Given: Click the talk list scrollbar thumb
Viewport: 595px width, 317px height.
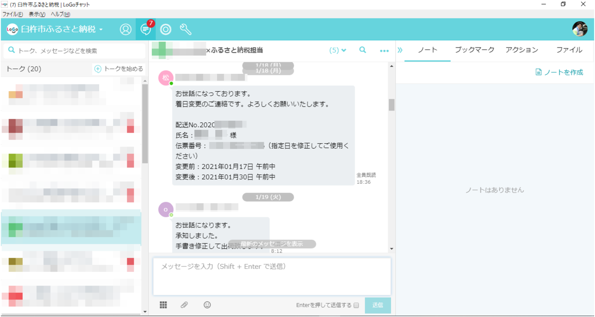Looking at the screenshot, I should (x=145, y=123).
